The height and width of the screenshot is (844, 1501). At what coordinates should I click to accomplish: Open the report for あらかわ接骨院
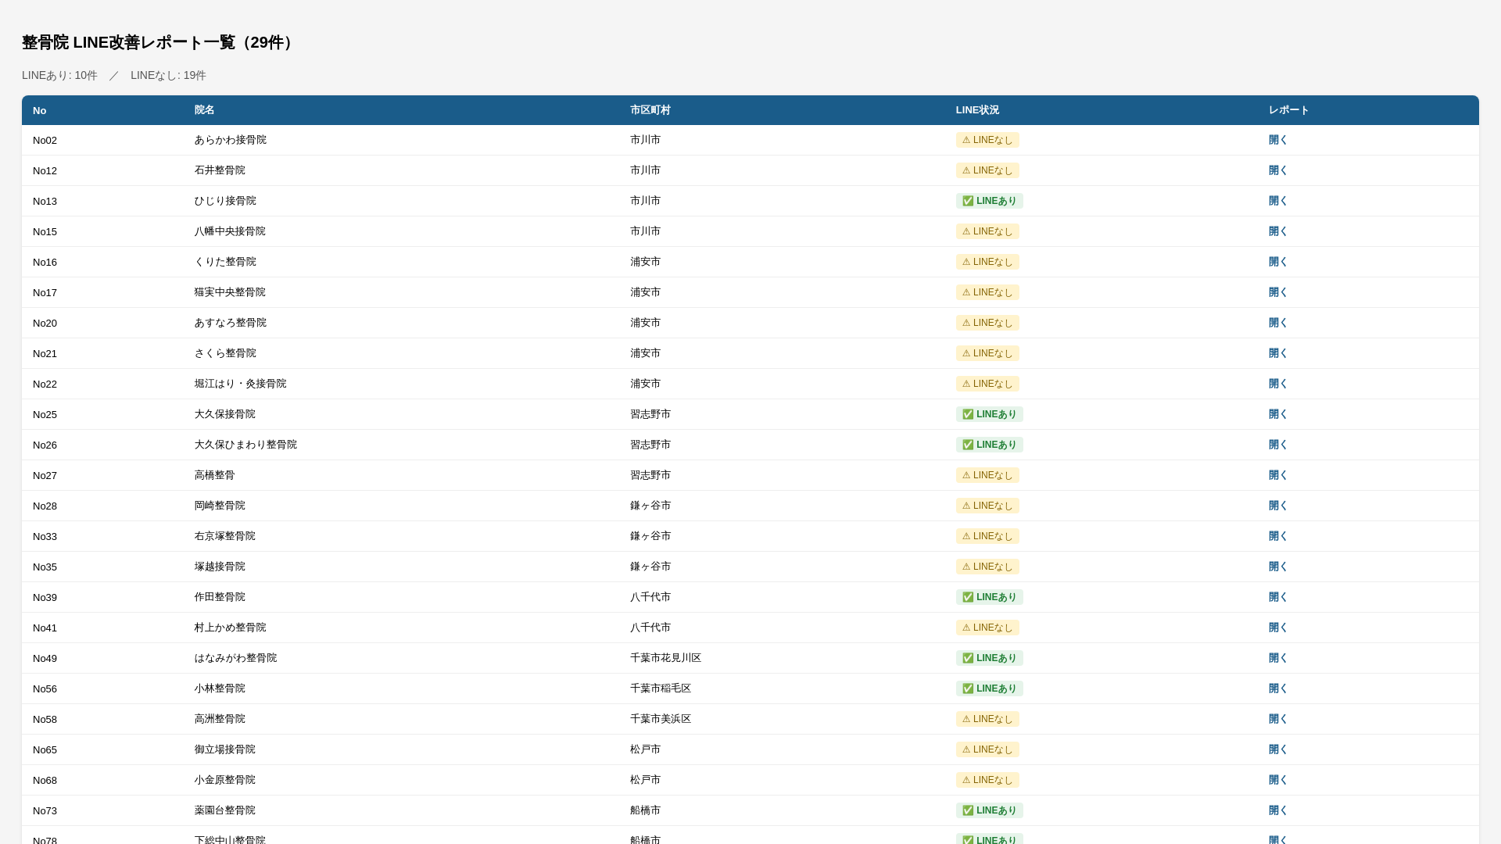coord(1277,140)
